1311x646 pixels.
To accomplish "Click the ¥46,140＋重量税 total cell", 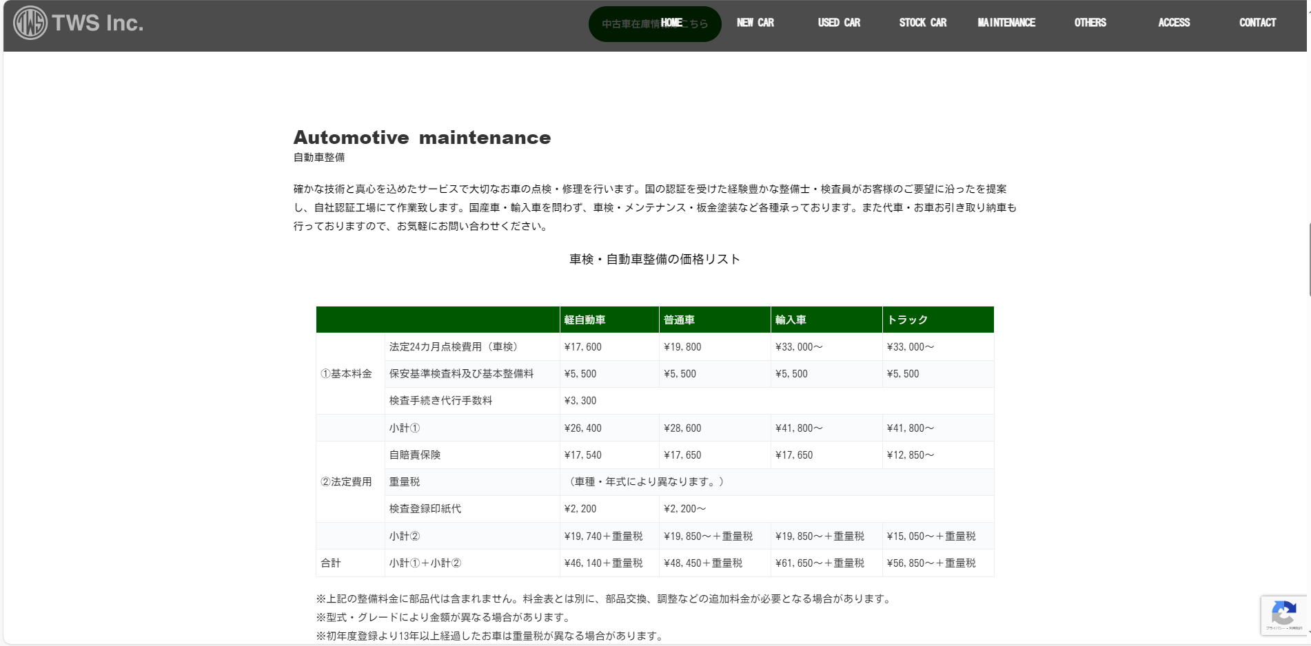I will [609, 563].
